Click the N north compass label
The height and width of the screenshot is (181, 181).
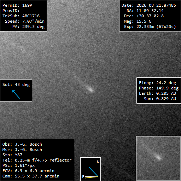tap(98, 162)
